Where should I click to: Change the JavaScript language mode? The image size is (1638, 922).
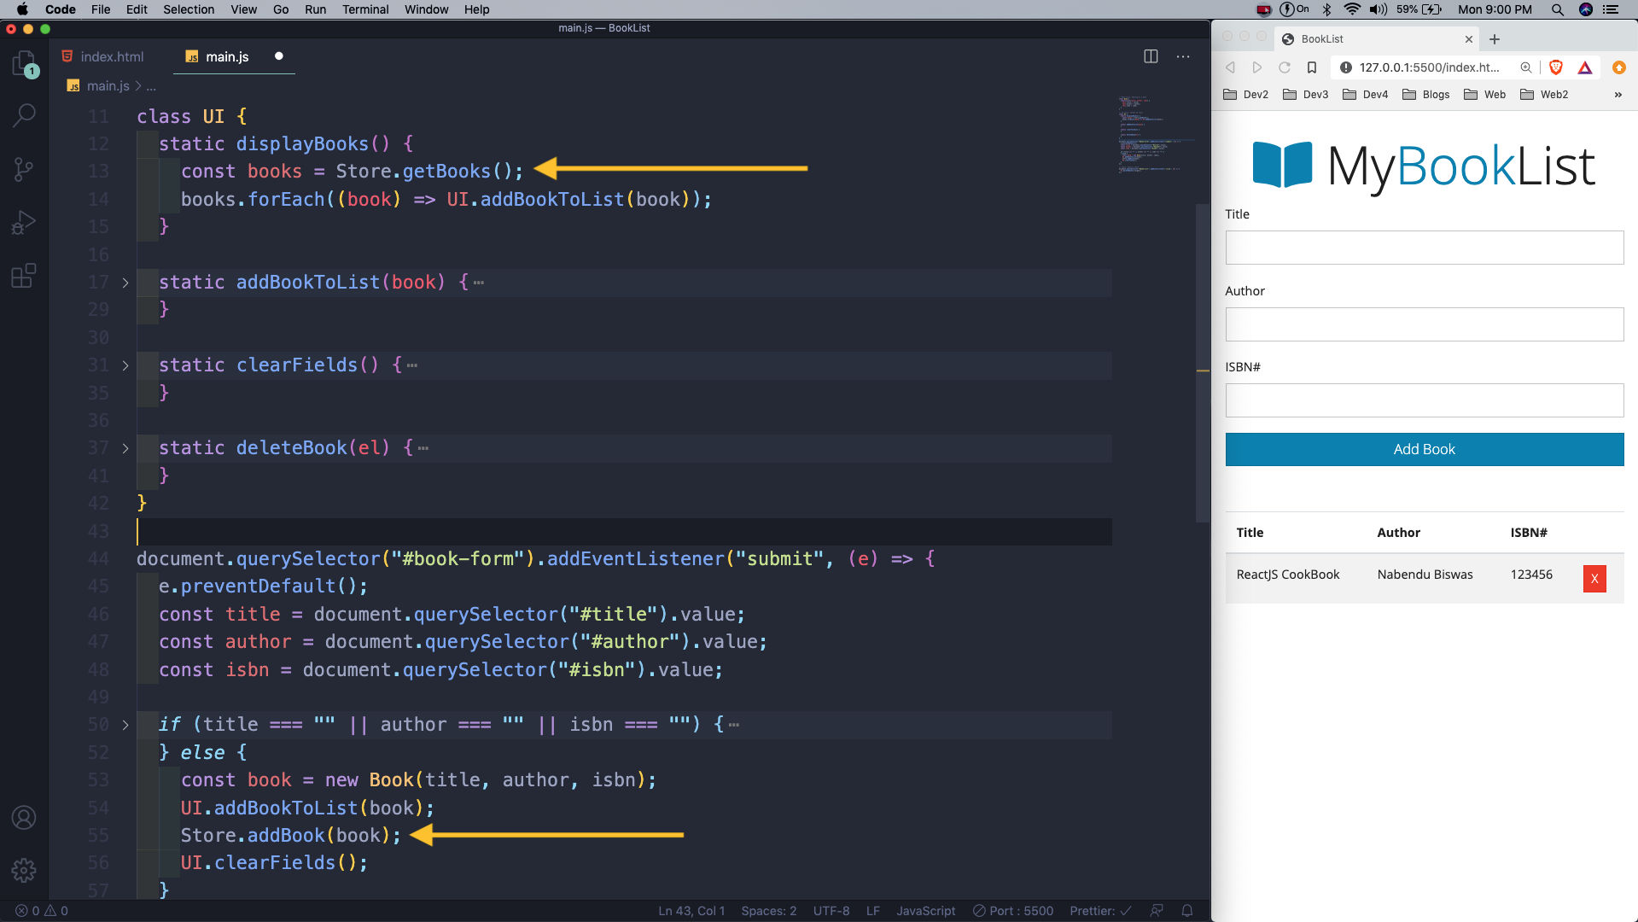925,911
